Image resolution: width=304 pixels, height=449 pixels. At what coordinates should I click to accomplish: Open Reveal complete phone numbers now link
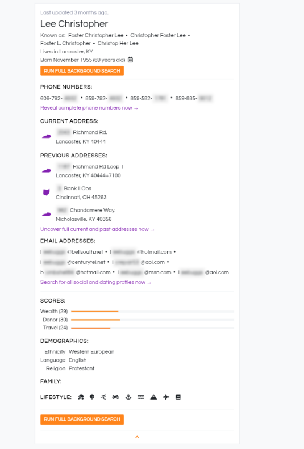(89, 108)
